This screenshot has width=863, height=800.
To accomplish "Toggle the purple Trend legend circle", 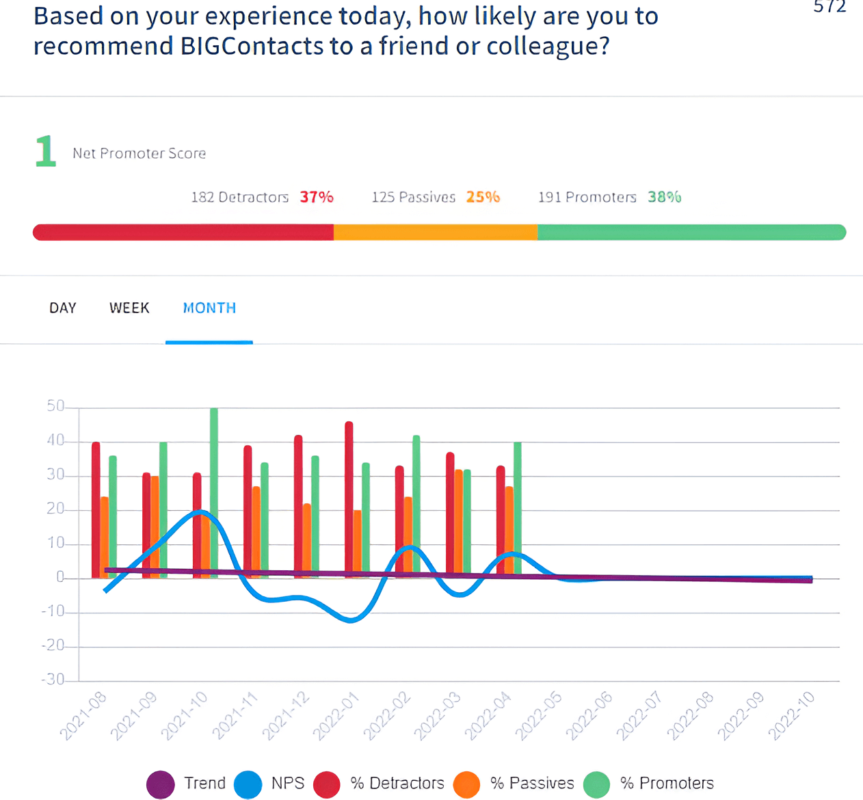I will click(161, 784).
